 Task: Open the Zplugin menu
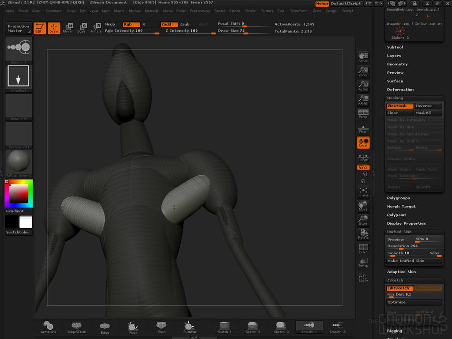pos(331,11)
